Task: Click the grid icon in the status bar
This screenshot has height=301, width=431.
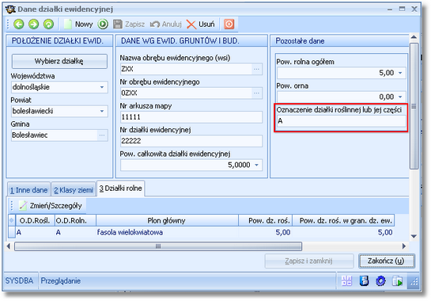Action: (347, 281)
